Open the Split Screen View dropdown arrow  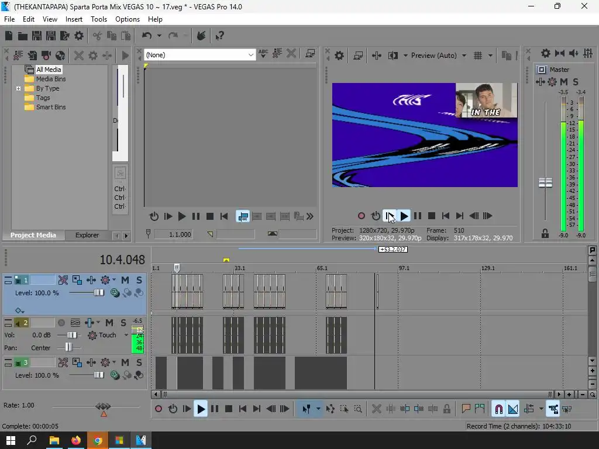[405, 56]
